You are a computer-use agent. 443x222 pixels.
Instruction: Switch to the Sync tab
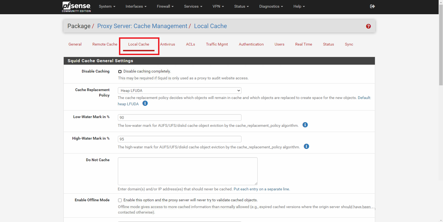(x=349, y=44)
